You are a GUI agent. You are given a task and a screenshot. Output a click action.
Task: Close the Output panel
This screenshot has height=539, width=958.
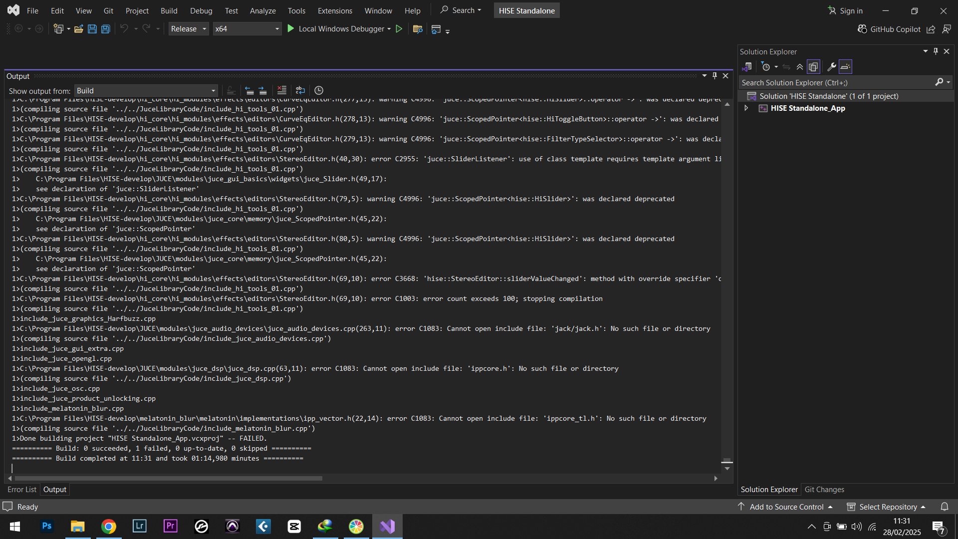point(725,76)
